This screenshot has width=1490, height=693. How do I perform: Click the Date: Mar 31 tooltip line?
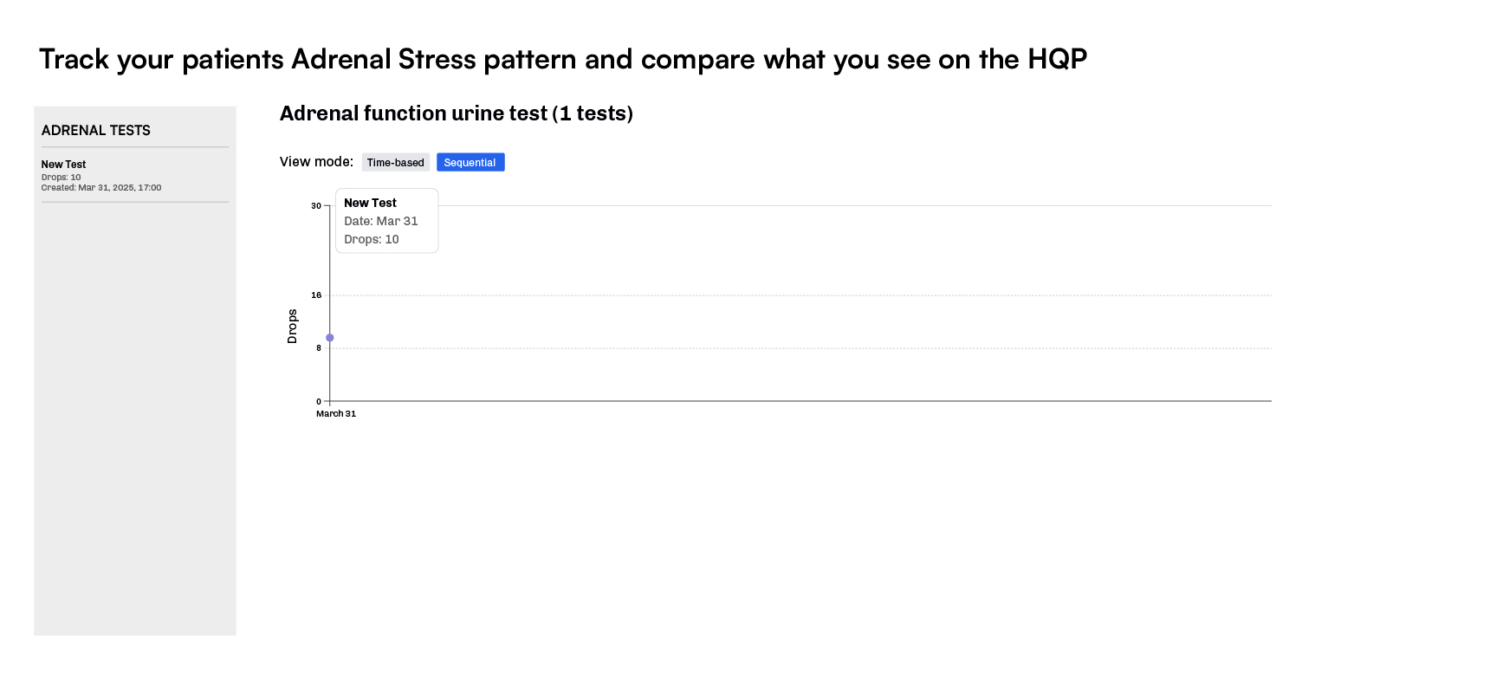(x=381, y=221)
